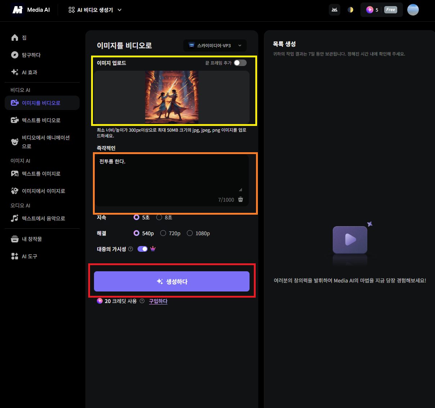Open 비디오에서 애니메이션으로 sidebar item
This screenshot has height=408, width=435.
(x=42, y=142)
